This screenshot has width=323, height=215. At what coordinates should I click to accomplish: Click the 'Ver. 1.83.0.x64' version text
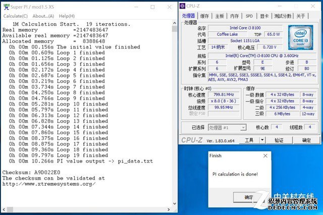tap(221, 141)
